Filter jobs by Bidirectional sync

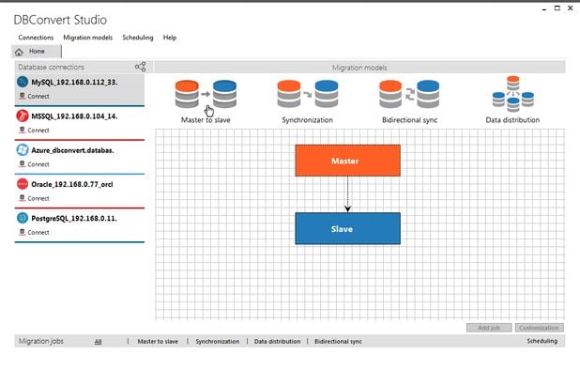tap(338, 342)
